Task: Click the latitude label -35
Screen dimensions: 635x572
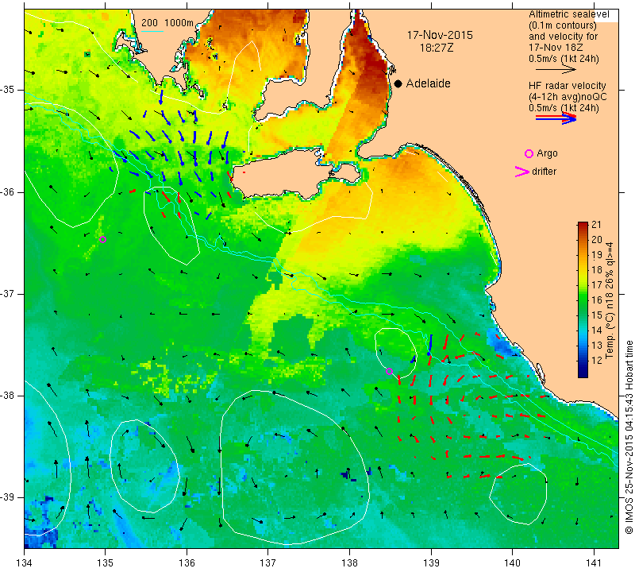Action: point(7,90)
